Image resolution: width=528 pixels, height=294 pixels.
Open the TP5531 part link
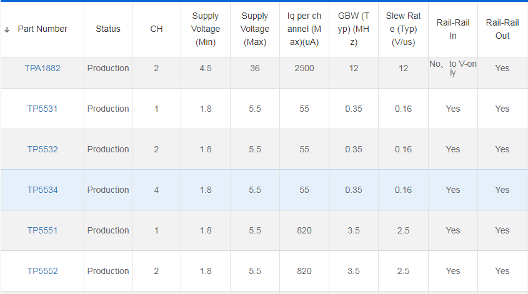42,109
